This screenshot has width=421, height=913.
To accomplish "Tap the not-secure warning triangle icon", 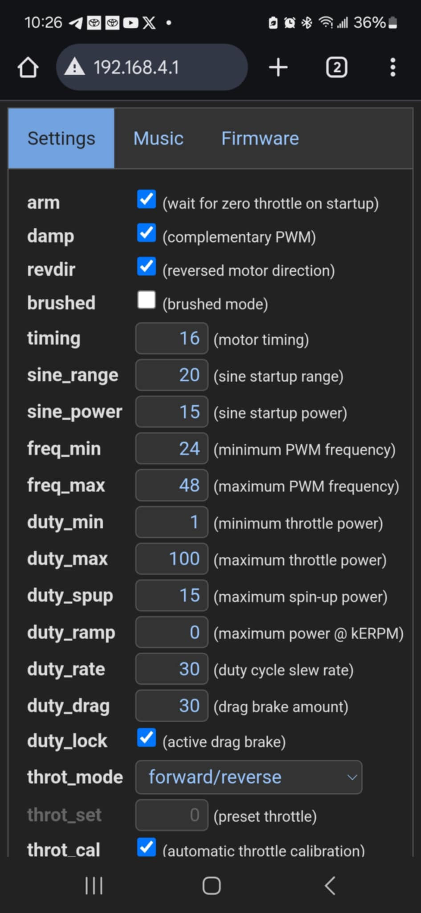I will [x=74, y=67].
